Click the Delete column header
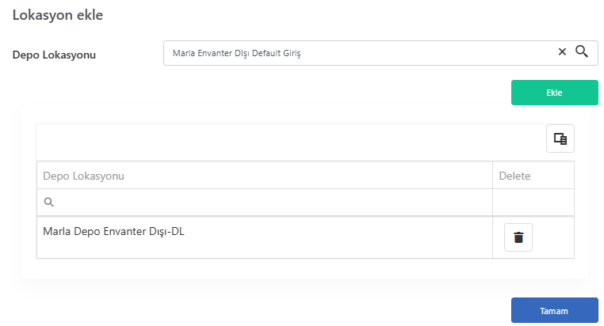Screen dimensions: 604x326 533,176
